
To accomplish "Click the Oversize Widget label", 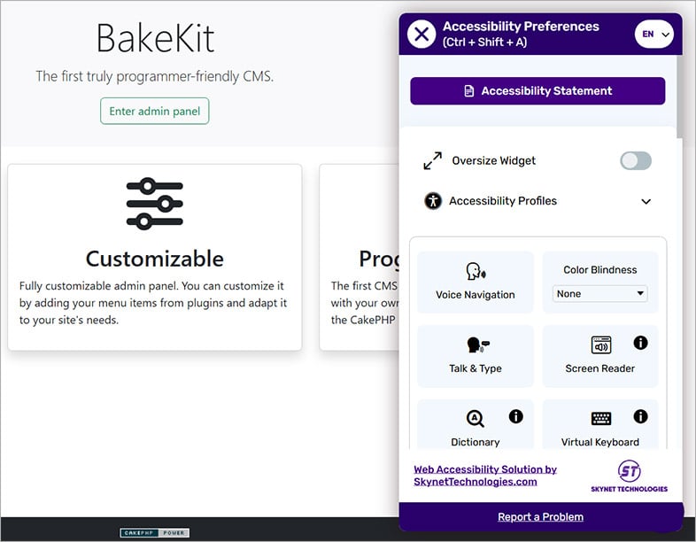I will pos(493,160).
